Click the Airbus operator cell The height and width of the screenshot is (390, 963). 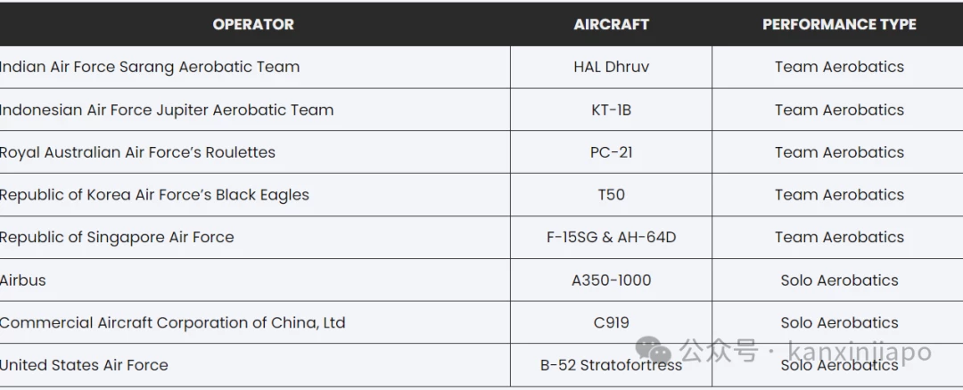pos(22,280)
